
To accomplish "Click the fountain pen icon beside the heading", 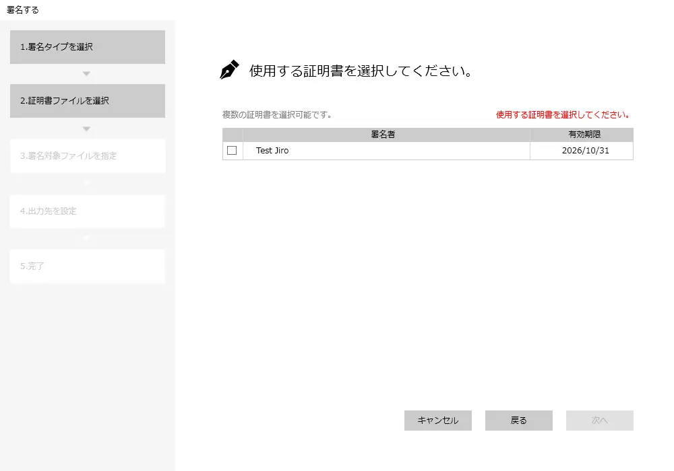I will click(229, 70).
